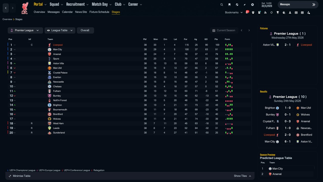323x182 pixels.
Task: Open Aston Villa team link in table
Action: coord(59,63)
